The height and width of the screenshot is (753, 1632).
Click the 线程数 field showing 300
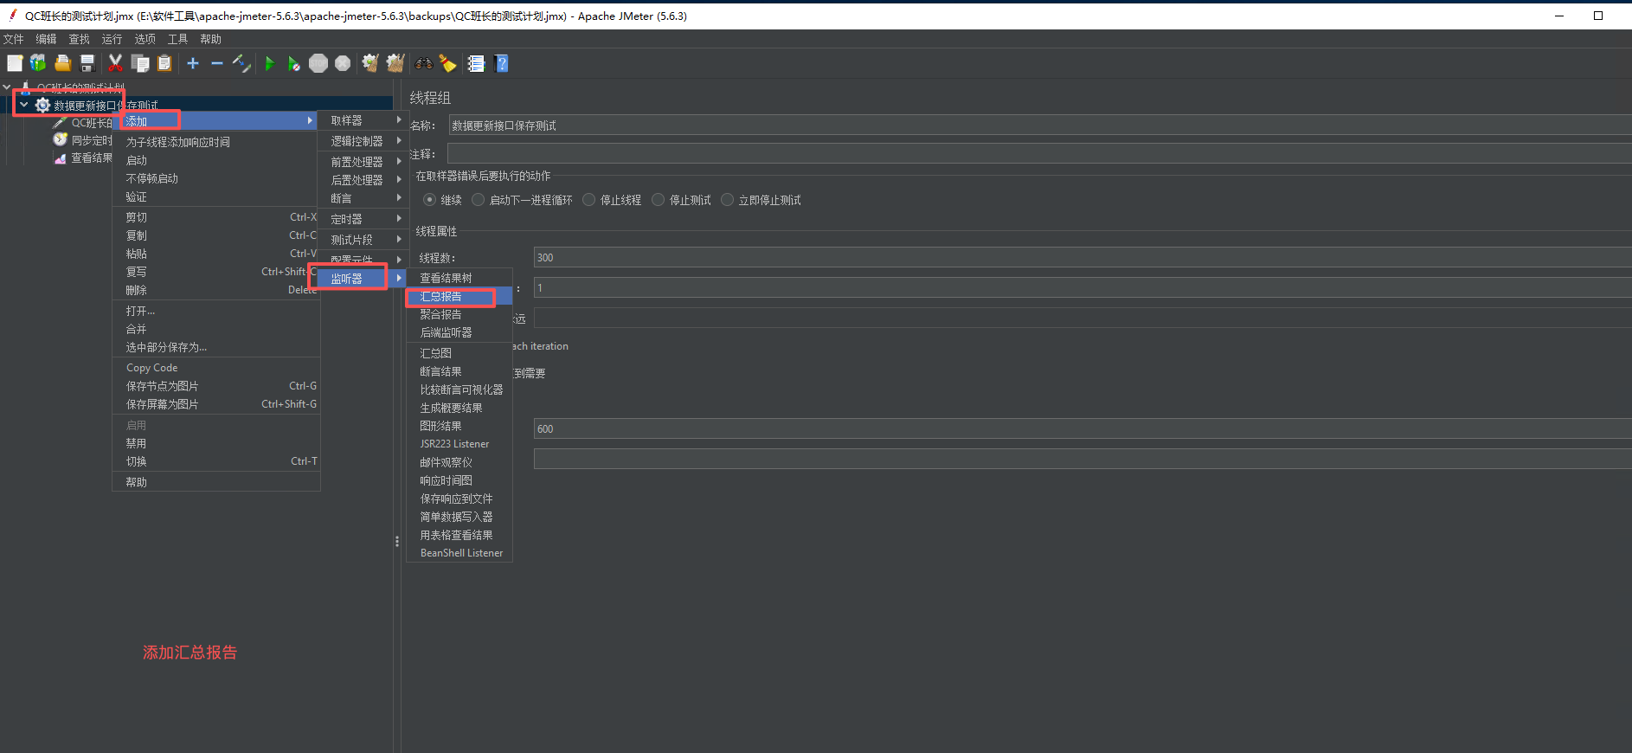pos(1083,257)
